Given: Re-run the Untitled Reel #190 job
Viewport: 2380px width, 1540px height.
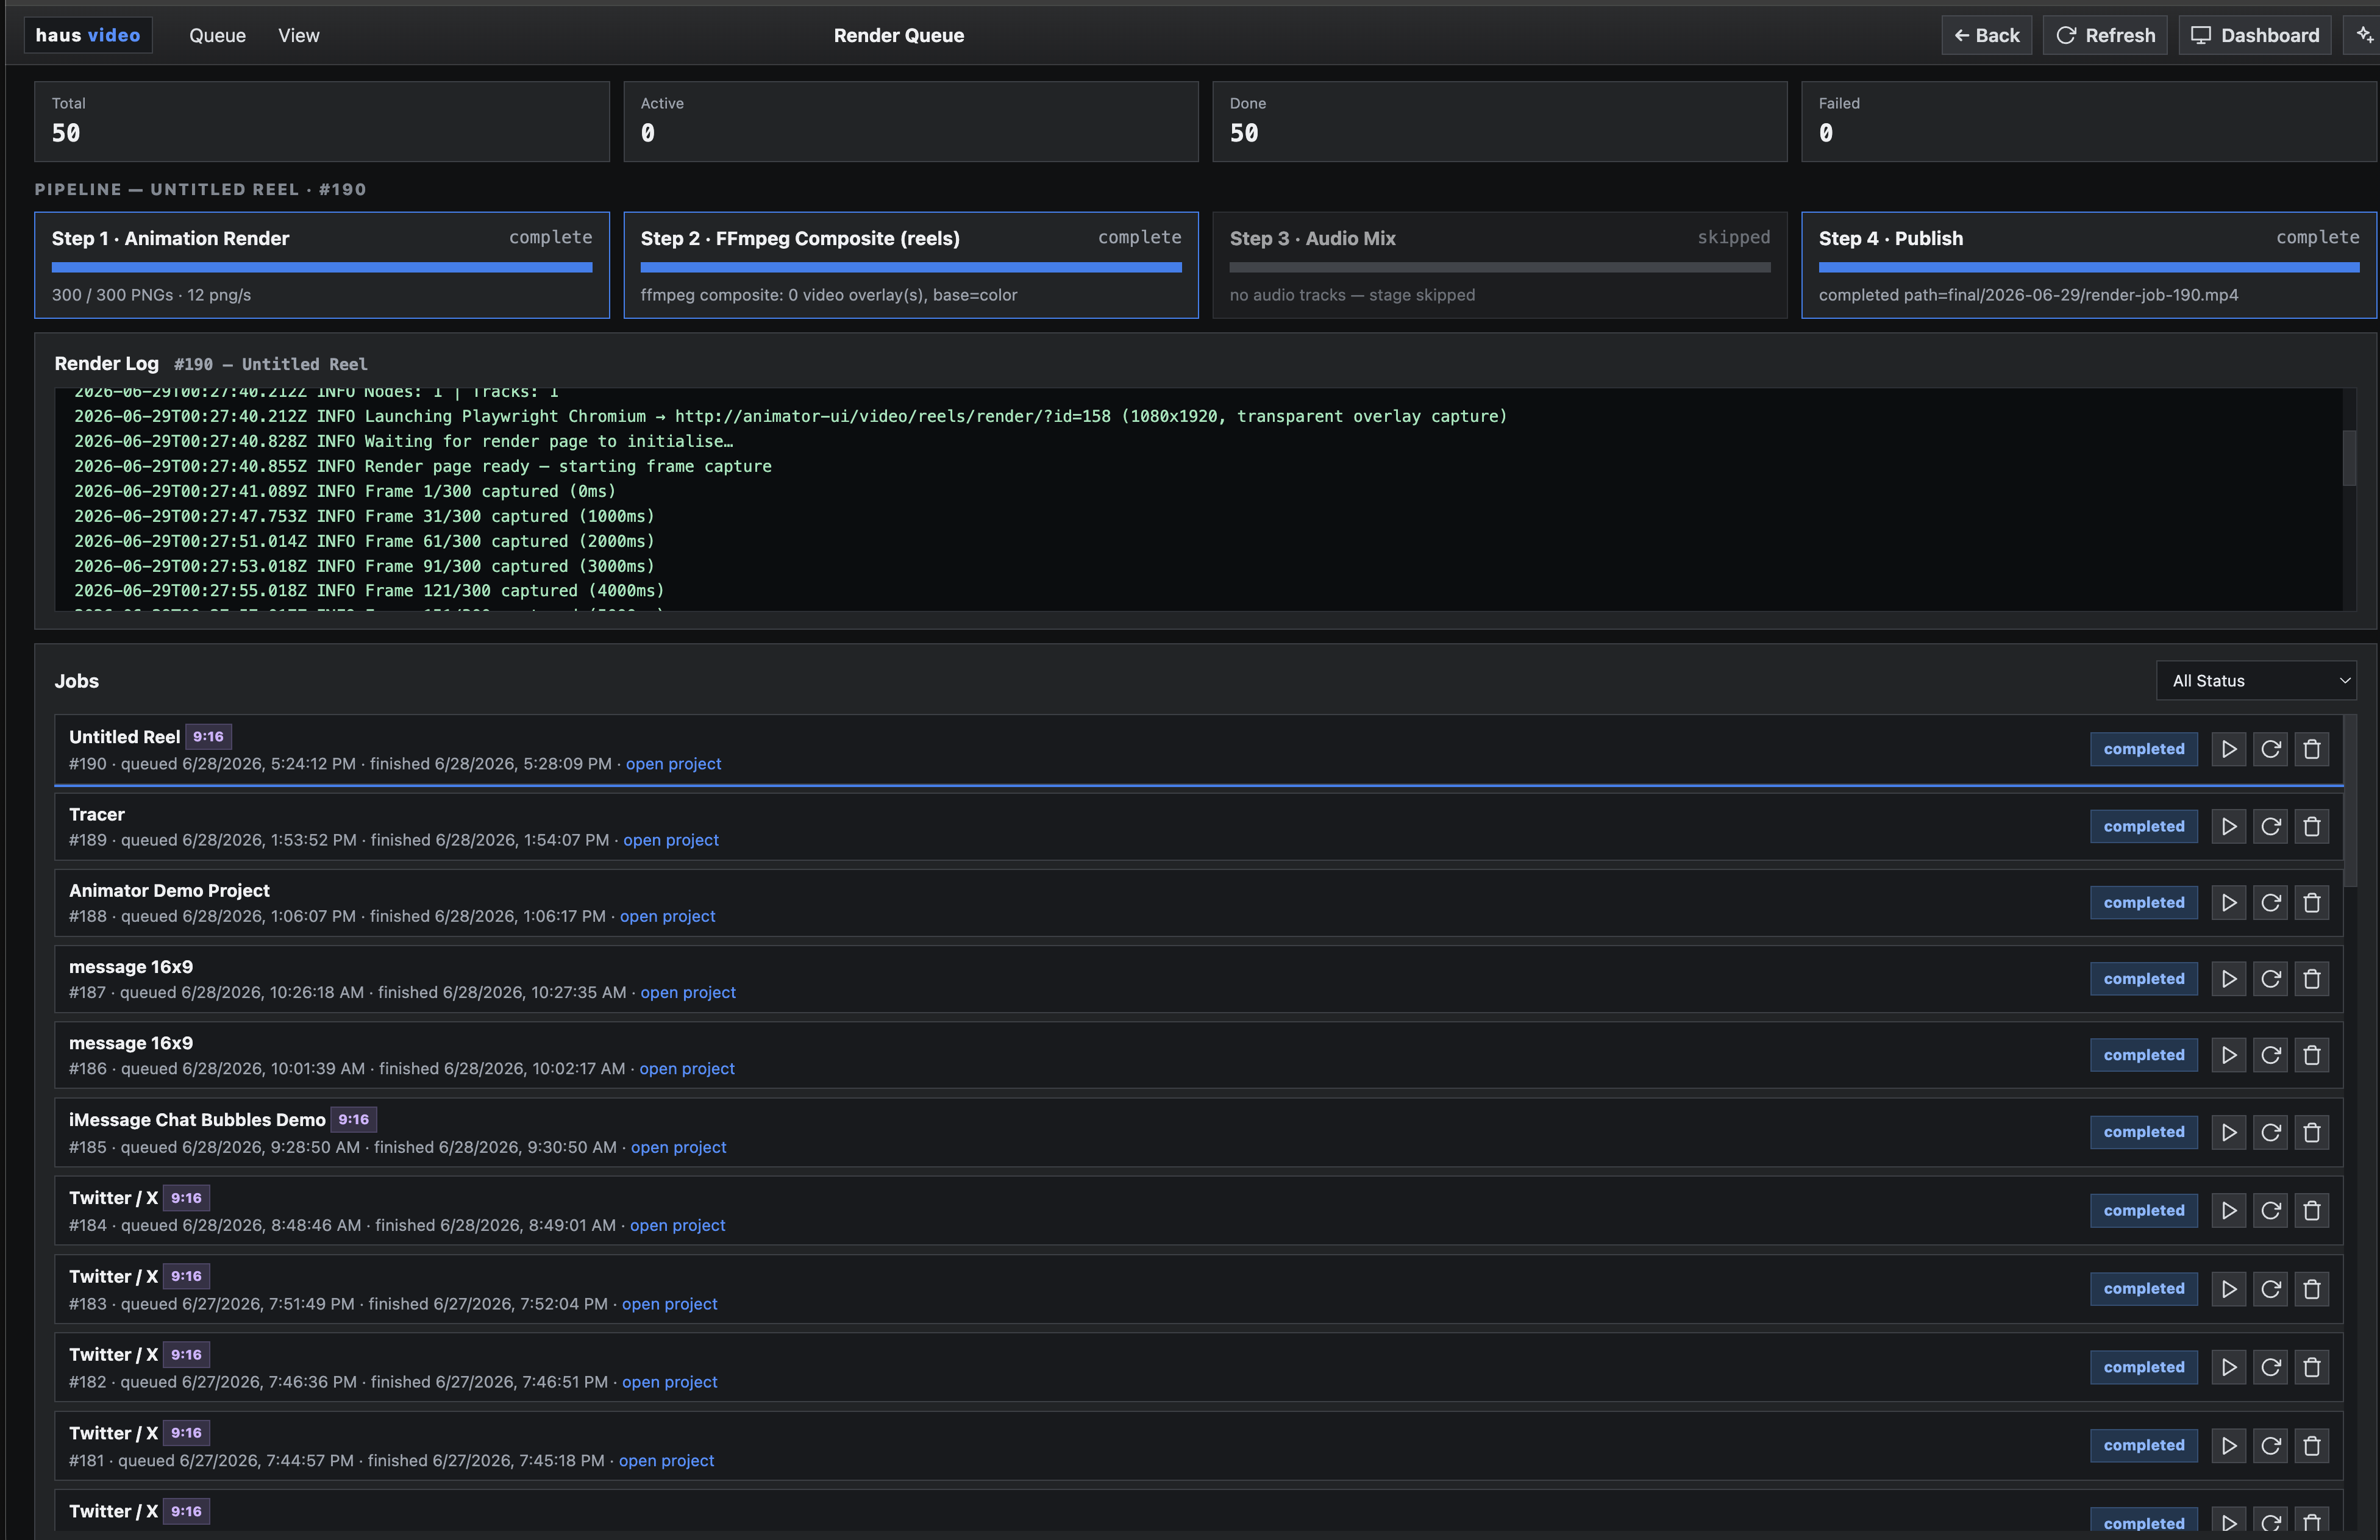Looking at the screenshot, I should 2271,749.
